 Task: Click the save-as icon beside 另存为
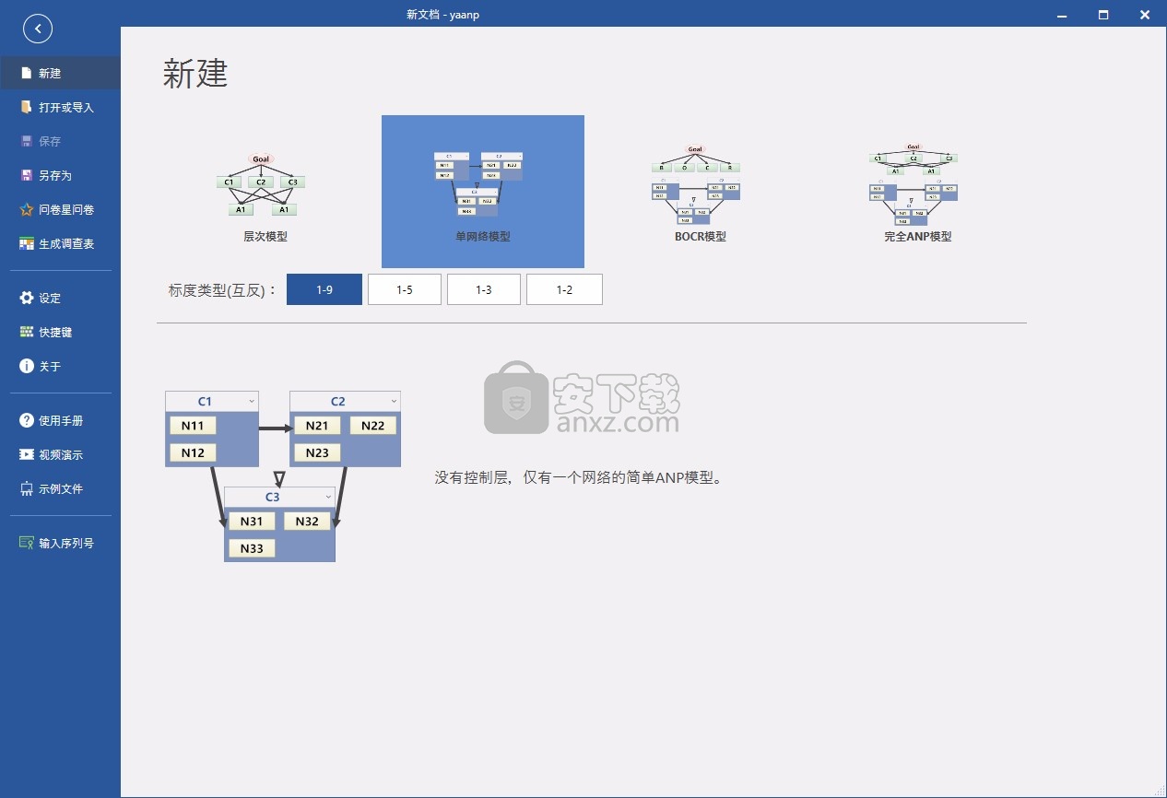[x=27, y=175]
